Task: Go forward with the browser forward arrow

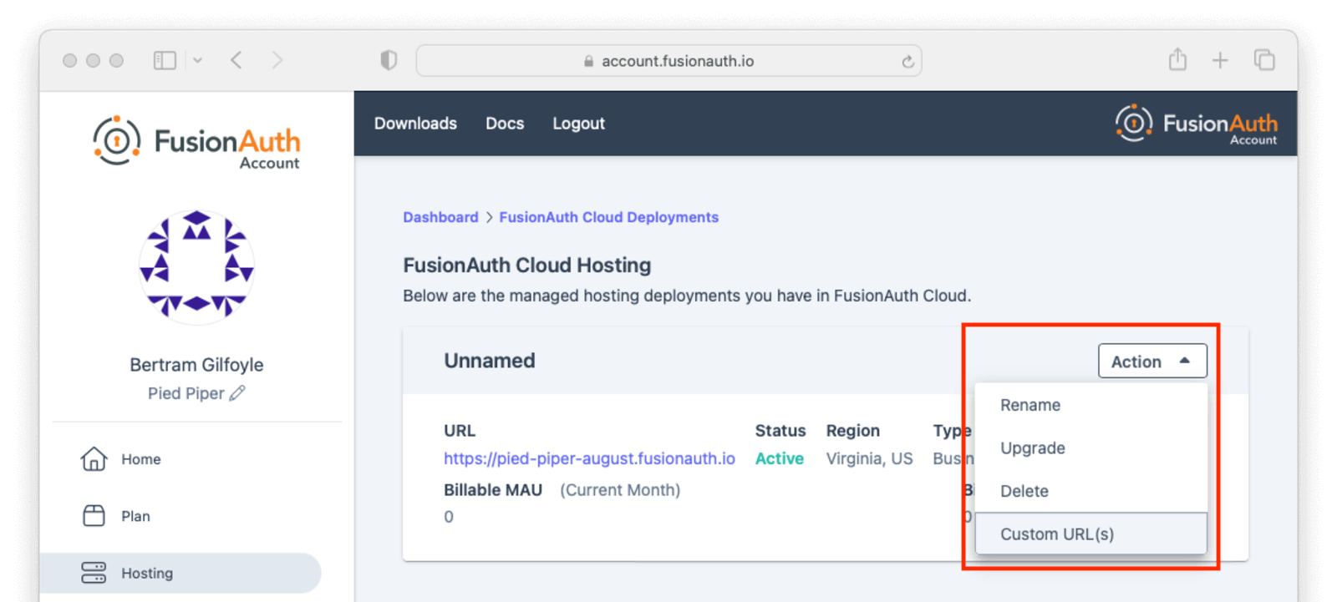Action: point(277,60)
